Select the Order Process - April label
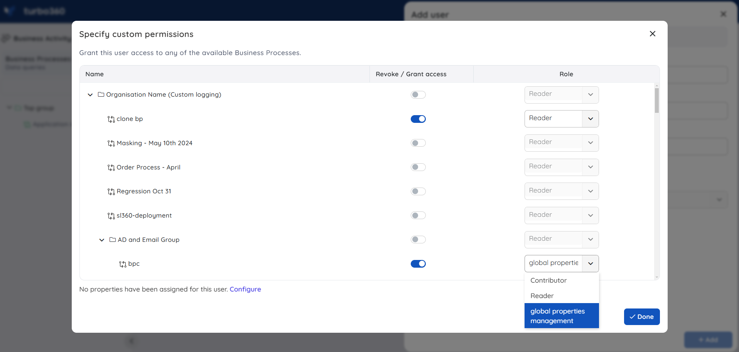Viewport: 739px width, 352px height. click(x=148, y=168)
